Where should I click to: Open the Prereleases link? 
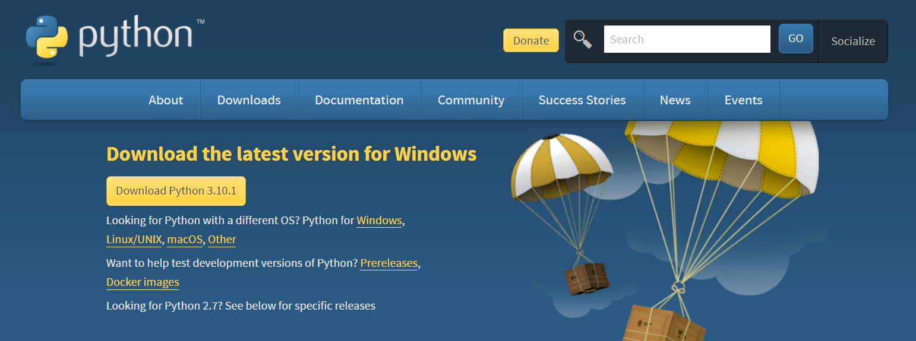389,263
